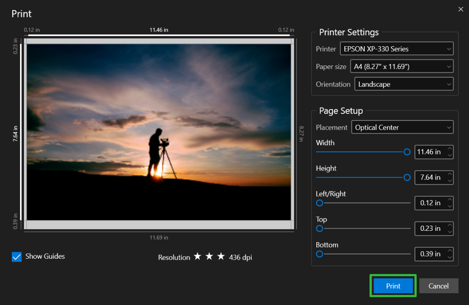This screenshot has width=469, height=305.
Task: Click the third resolution star icon
Action: pos(221,256)
